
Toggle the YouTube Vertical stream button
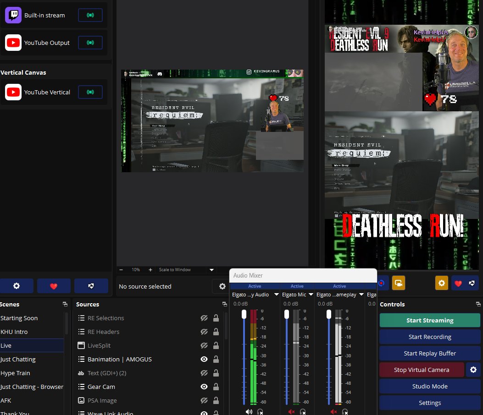click(x=90, y=92)
